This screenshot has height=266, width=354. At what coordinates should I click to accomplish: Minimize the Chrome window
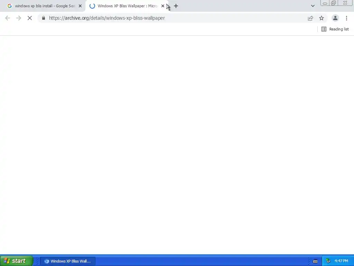325,3
